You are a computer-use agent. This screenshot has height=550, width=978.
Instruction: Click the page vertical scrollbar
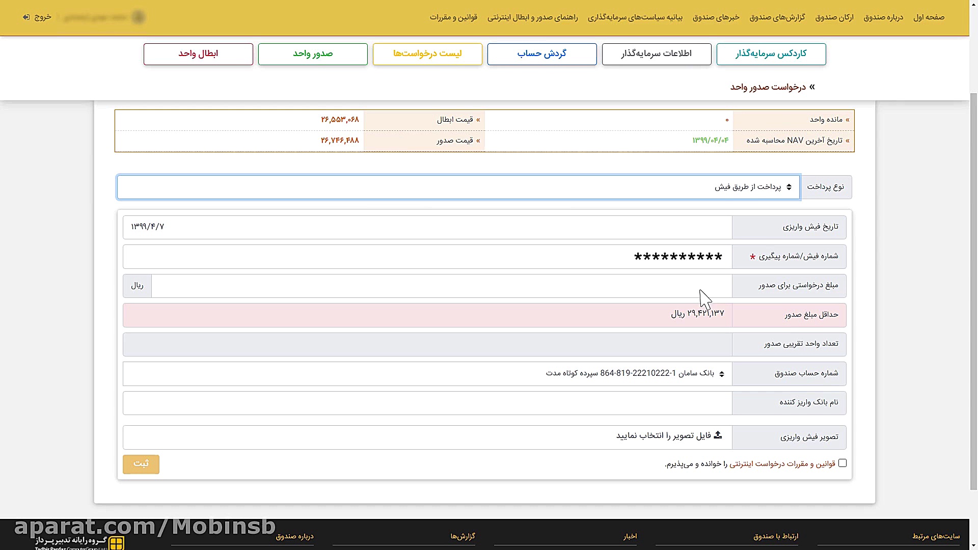(x=973, y=290)
